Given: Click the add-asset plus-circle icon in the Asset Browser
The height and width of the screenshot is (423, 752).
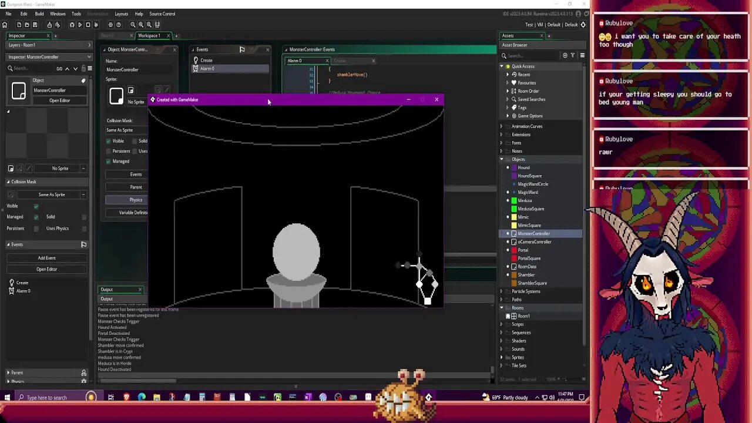Looking at the screenshot, I should coord(565,56).
